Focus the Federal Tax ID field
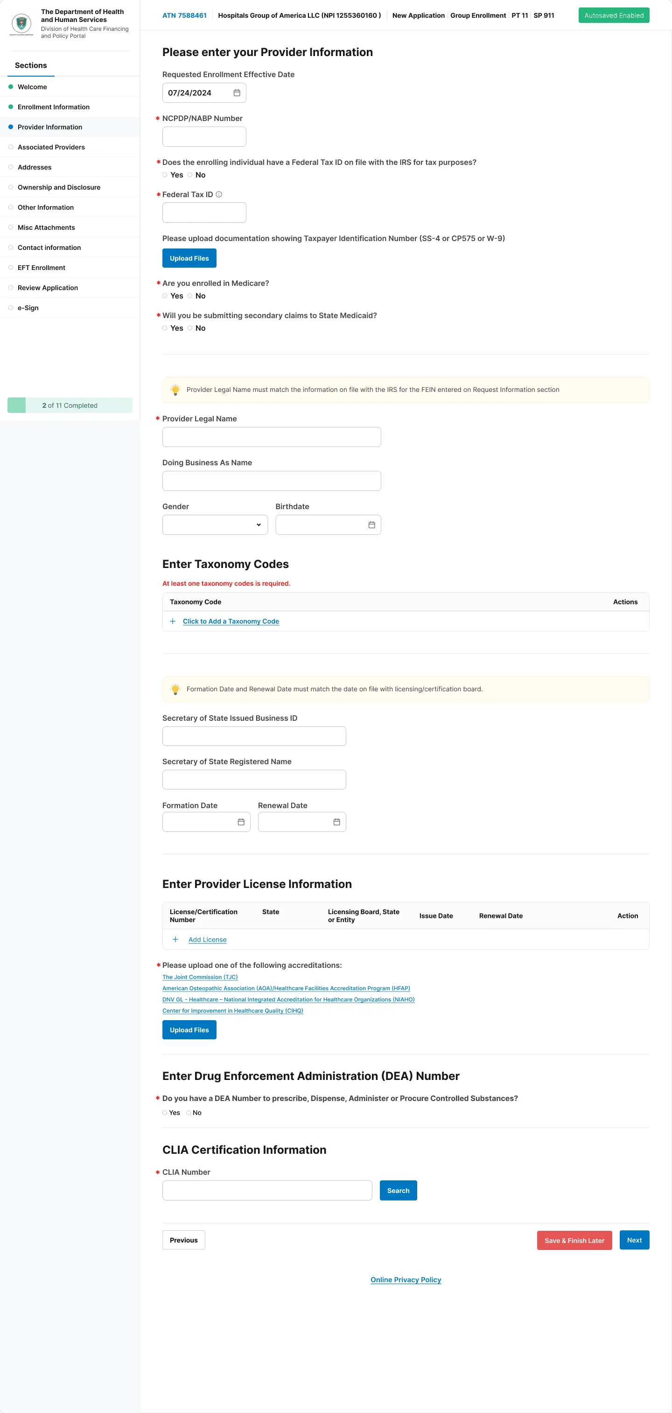The image size is (672, 1413). [x=204, y=213]
